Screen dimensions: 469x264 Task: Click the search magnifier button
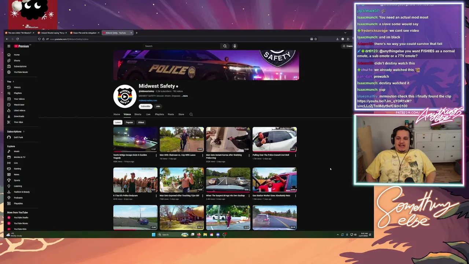click(x=225, y=46)
